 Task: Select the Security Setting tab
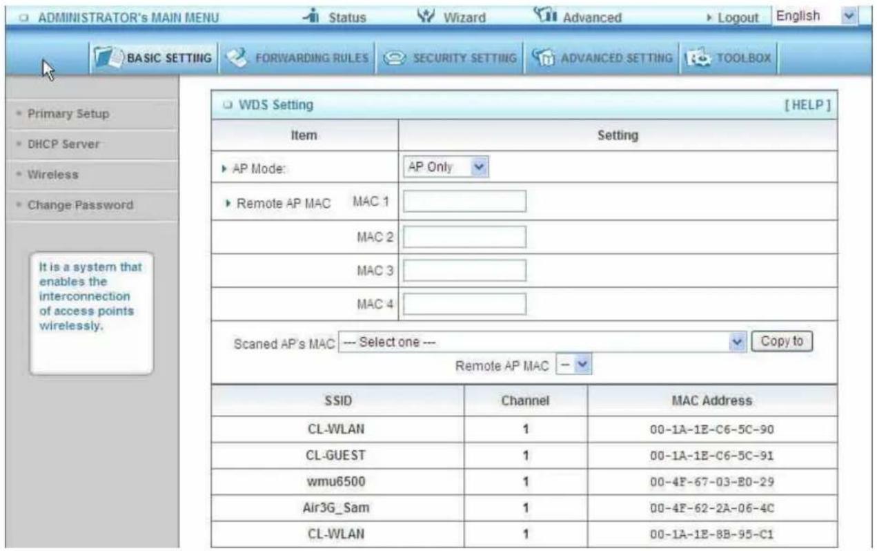click(x=451, y=57)
